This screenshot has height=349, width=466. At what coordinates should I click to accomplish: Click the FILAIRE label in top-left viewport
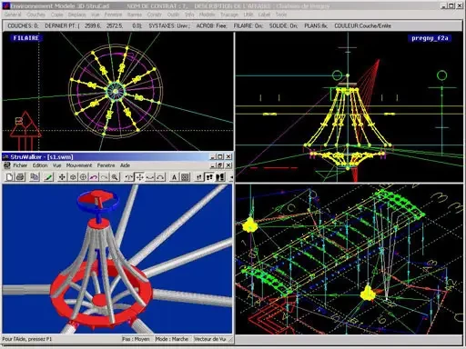[x=26, y=38]
